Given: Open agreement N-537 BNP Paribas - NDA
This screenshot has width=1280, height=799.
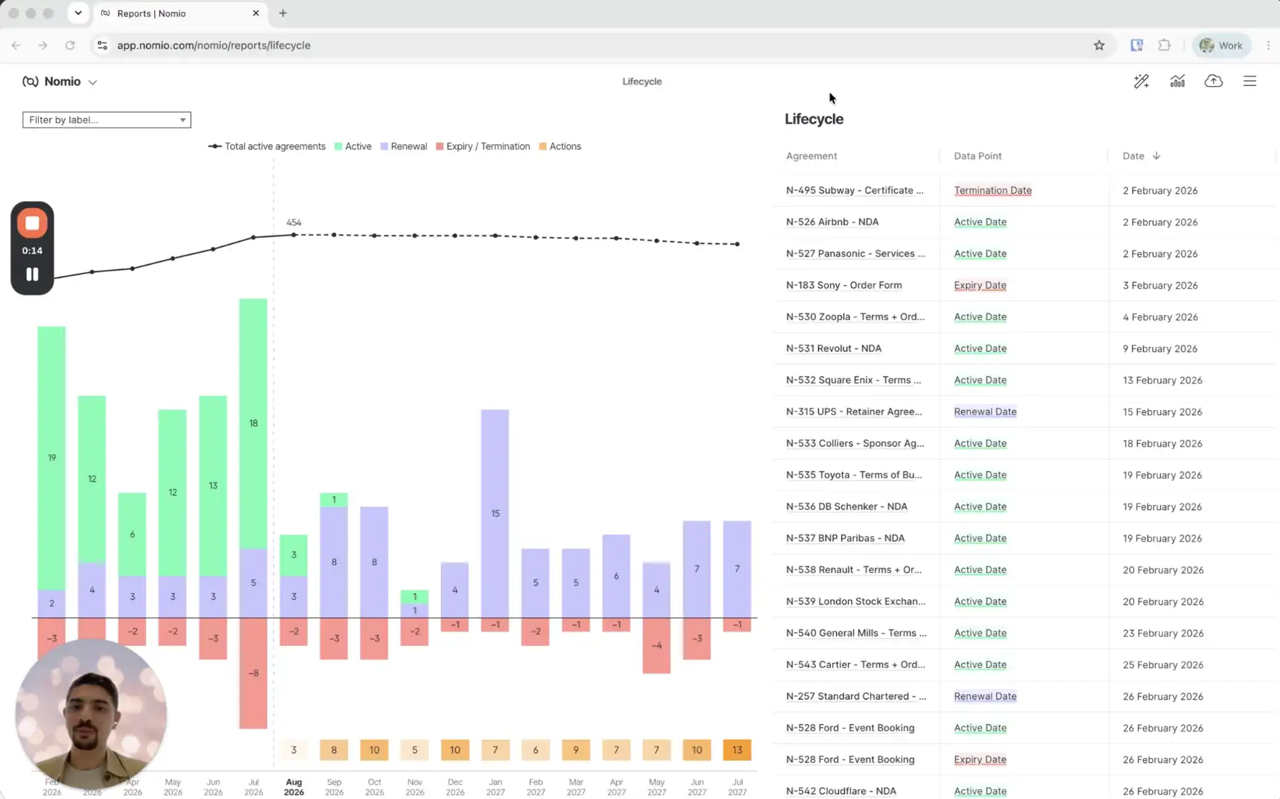Looking at the screenshot, I should [x=845, y=538].
